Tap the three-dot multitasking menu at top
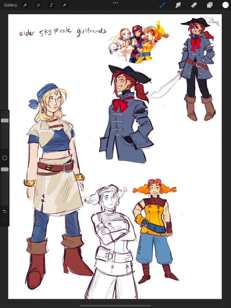Screen dimensions: 231x308 tap(115, 3)
